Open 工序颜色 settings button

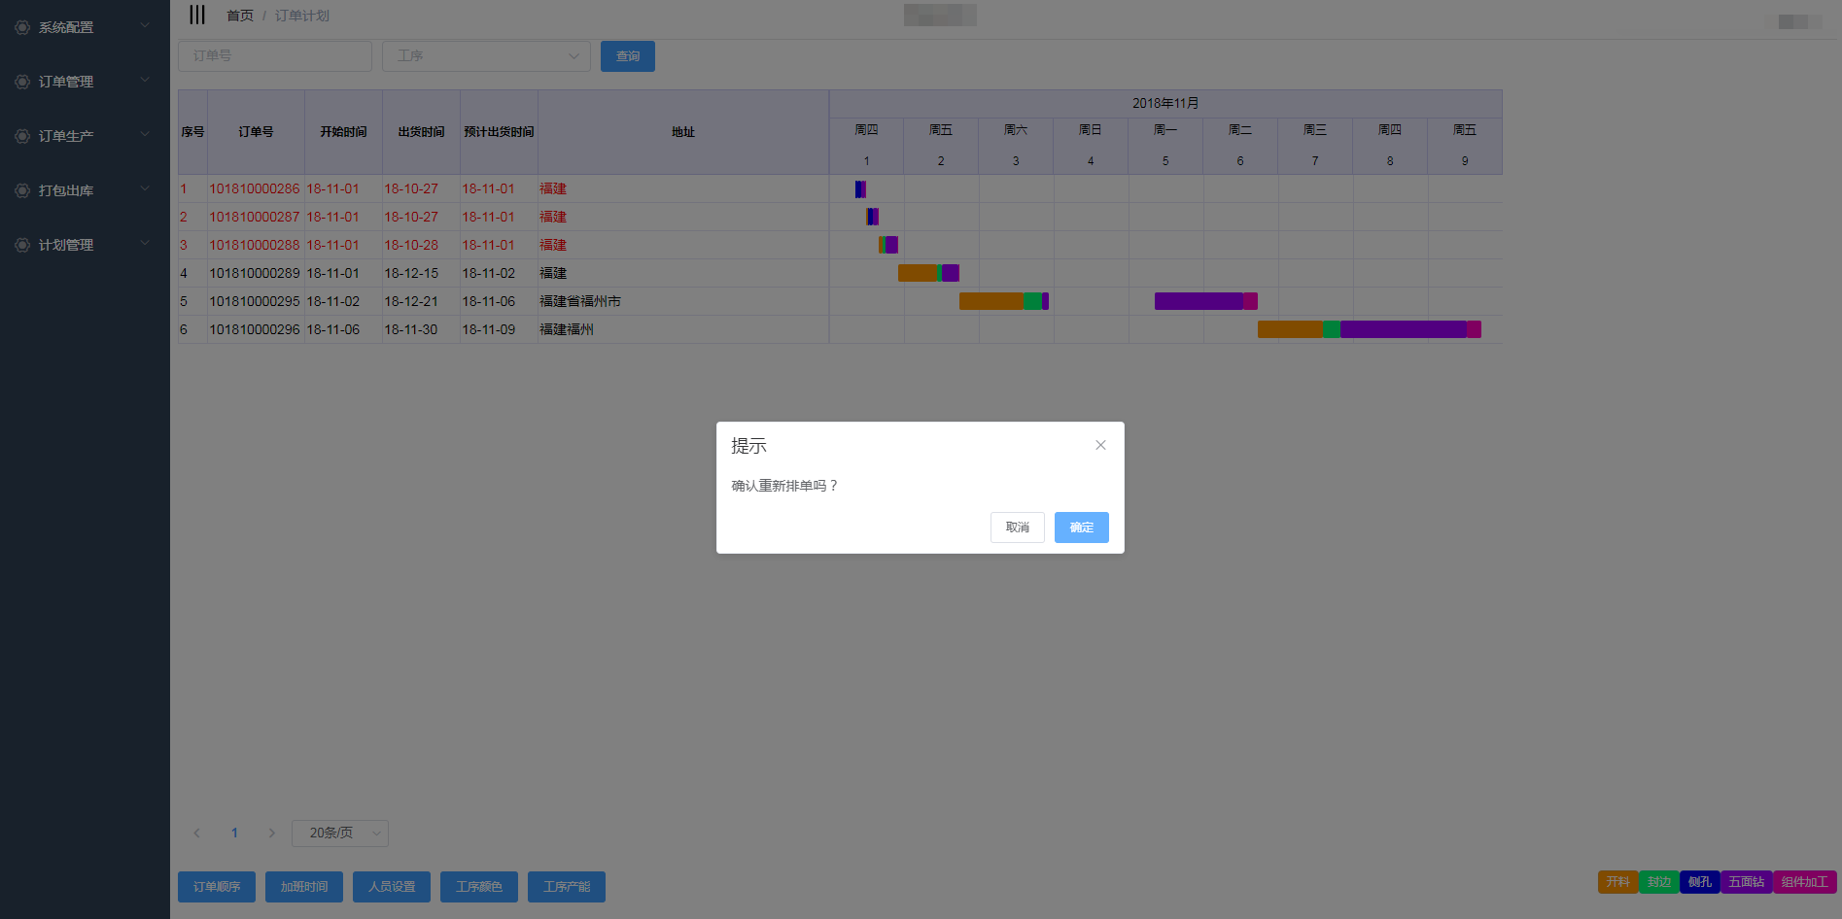pos(479,887)
